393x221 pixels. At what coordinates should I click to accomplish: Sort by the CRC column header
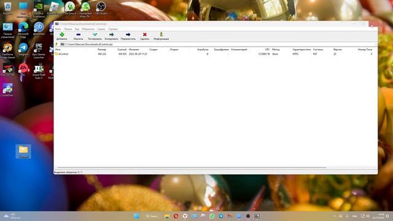268,50
